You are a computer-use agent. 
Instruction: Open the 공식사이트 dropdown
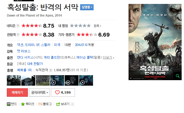tap(39, 93)
